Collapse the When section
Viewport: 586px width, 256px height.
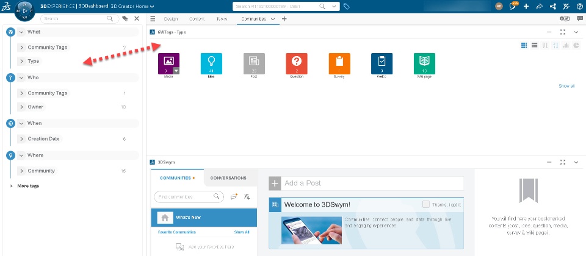tap(21, 123)
